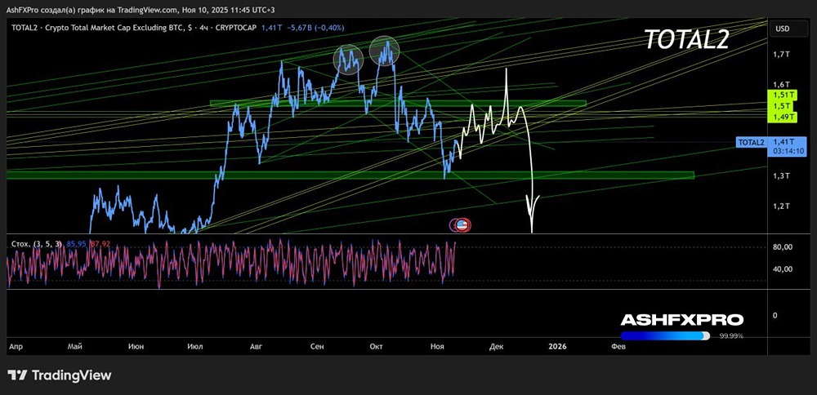Click the 80,00 level on stochastic scale
817x395 pixels.
(x=782, y=247)
